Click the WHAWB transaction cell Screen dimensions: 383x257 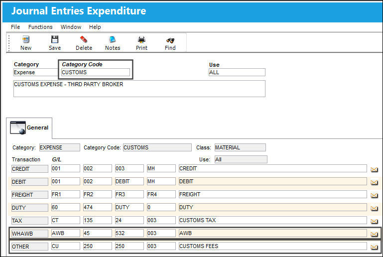pos(30,234)
